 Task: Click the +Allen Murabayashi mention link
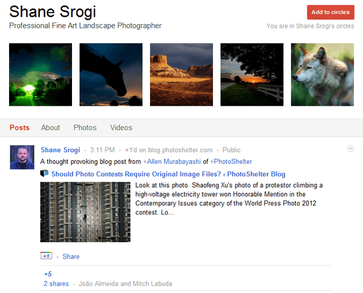pyautogui.click(x=172, y=162)
